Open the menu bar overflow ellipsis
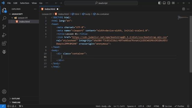 [x=47, y=3]
